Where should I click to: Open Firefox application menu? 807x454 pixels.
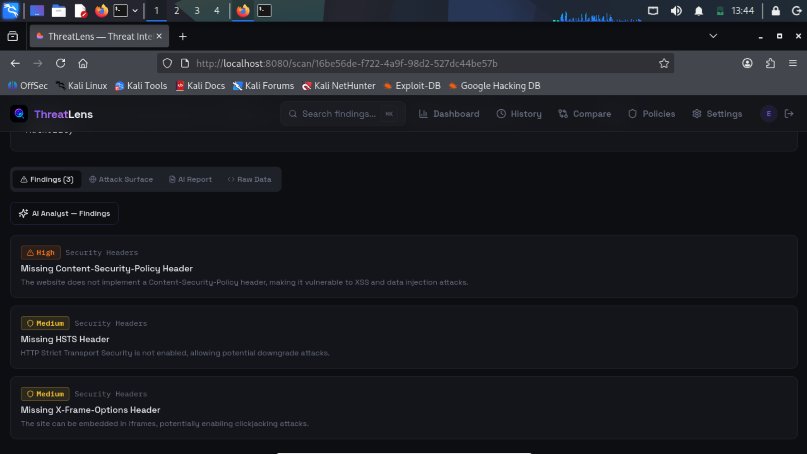793,63
